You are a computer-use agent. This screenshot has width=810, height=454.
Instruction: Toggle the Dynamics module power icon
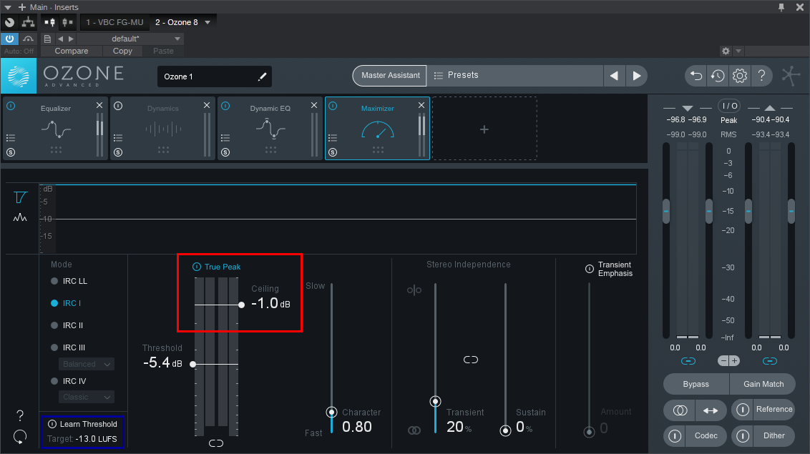(118, 106)
